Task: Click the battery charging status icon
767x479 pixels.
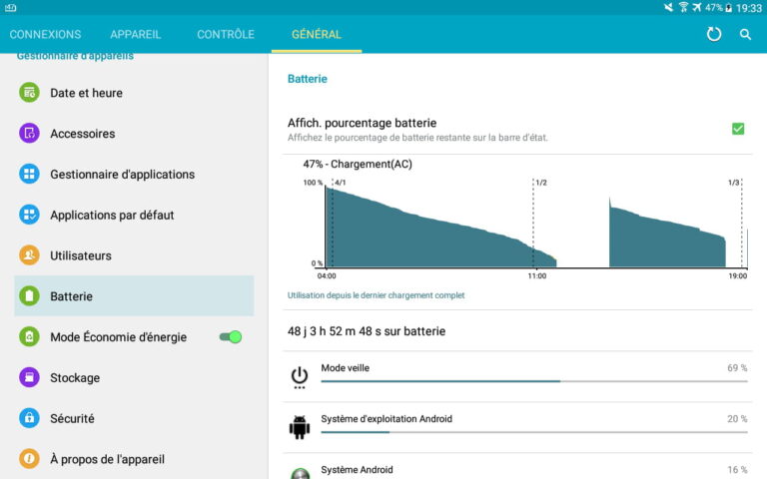Action: [729, 7]
